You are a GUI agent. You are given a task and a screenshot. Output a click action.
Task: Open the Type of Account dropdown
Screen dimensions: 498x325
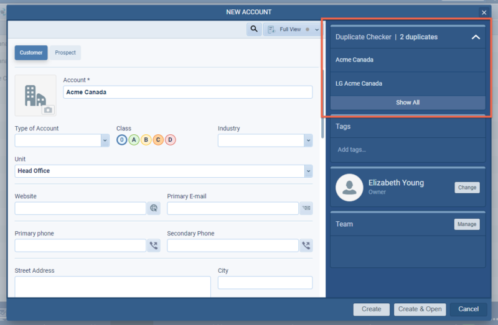[105, 140]
